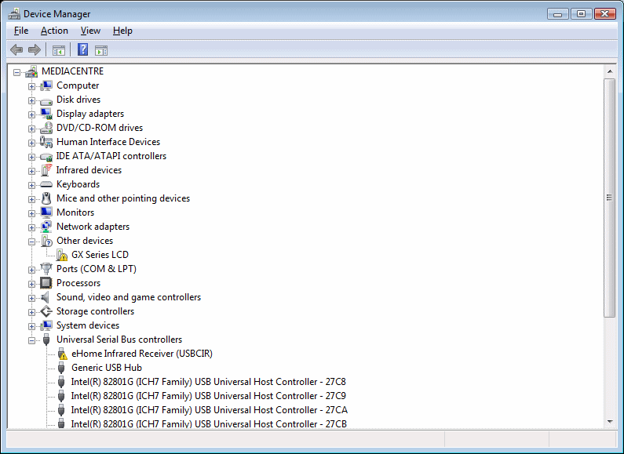
Task: Select USB Universal Host Controller - 27CB
Action: 209,423
